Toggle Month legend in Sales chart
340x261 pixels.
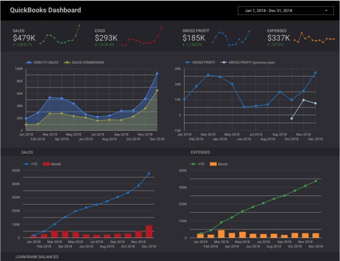point(52,164)
